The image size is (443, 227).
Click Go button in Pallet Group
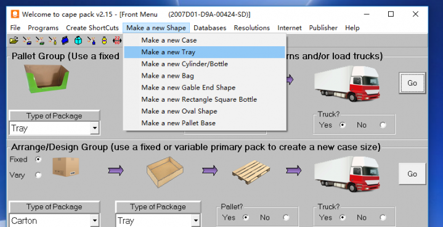click(x=412, y=83)
